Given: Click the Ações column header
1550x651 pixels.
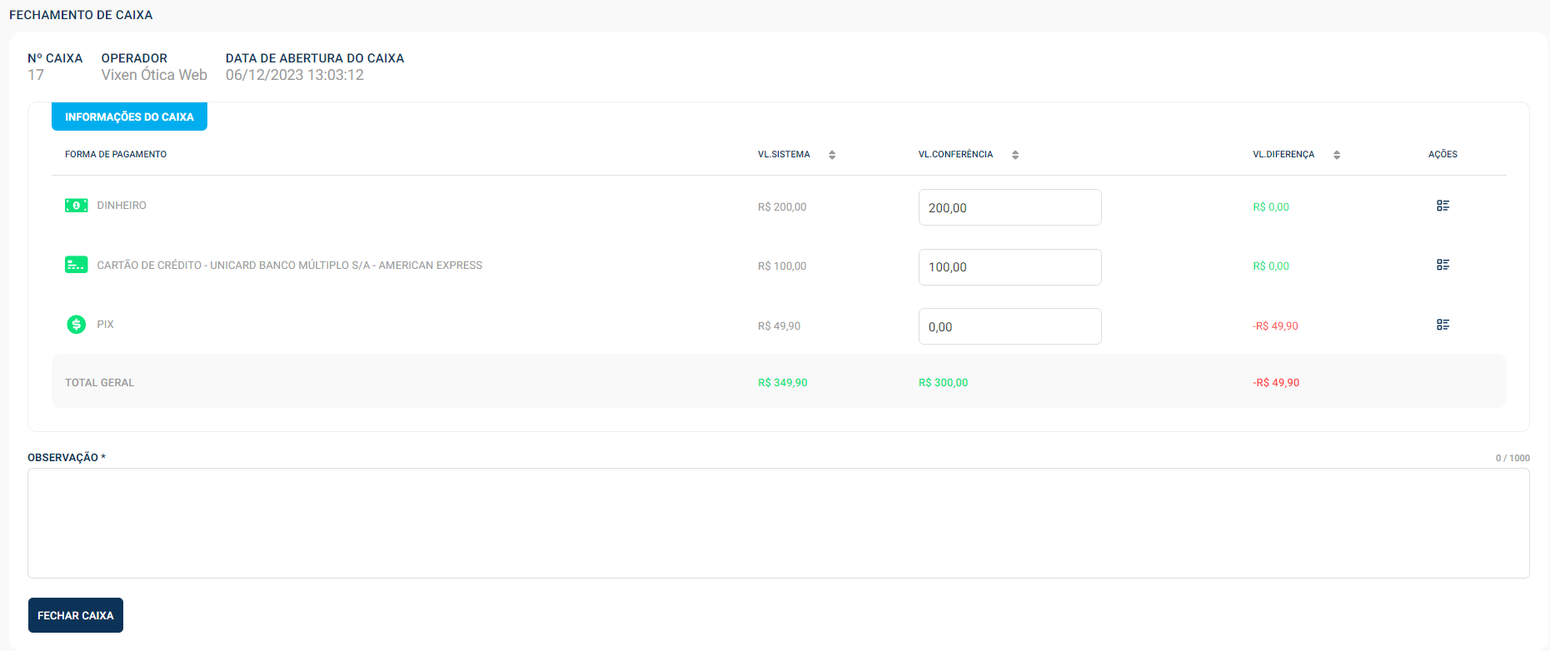Looking at the screenshot, I should pos(1443,154).
